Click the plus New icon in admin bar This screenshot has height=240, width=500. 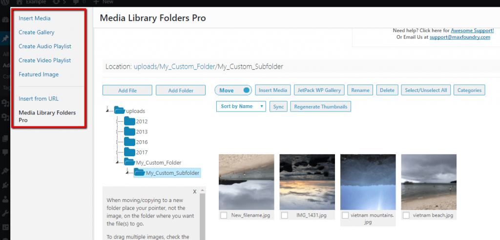tap(96, 2)
